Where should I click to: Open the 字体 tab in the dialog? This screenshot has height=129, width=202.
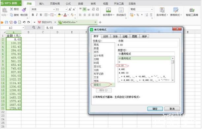(115, 36)
